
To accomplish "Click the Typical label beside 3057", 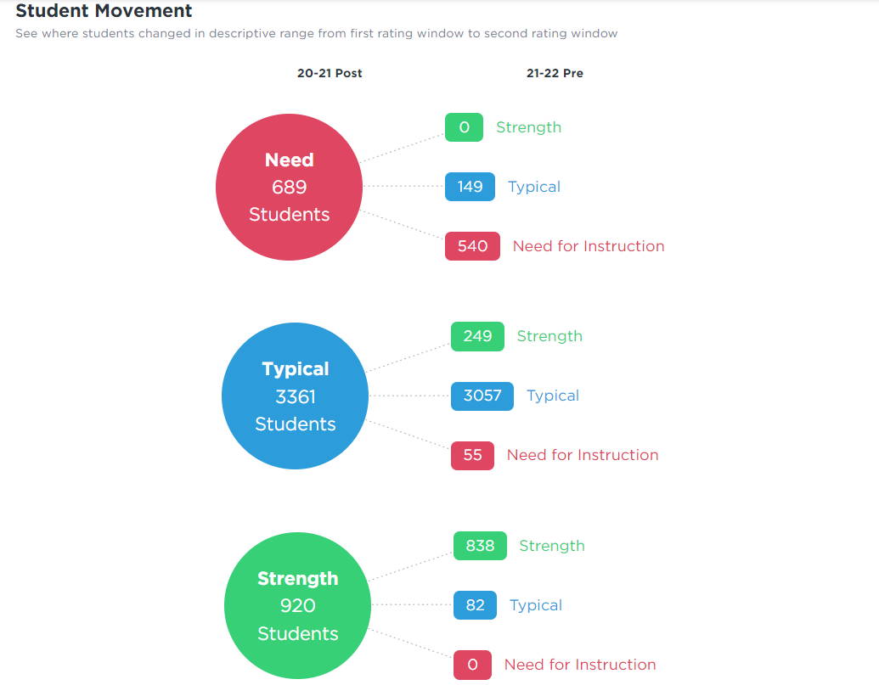I will tap(553, 396).
